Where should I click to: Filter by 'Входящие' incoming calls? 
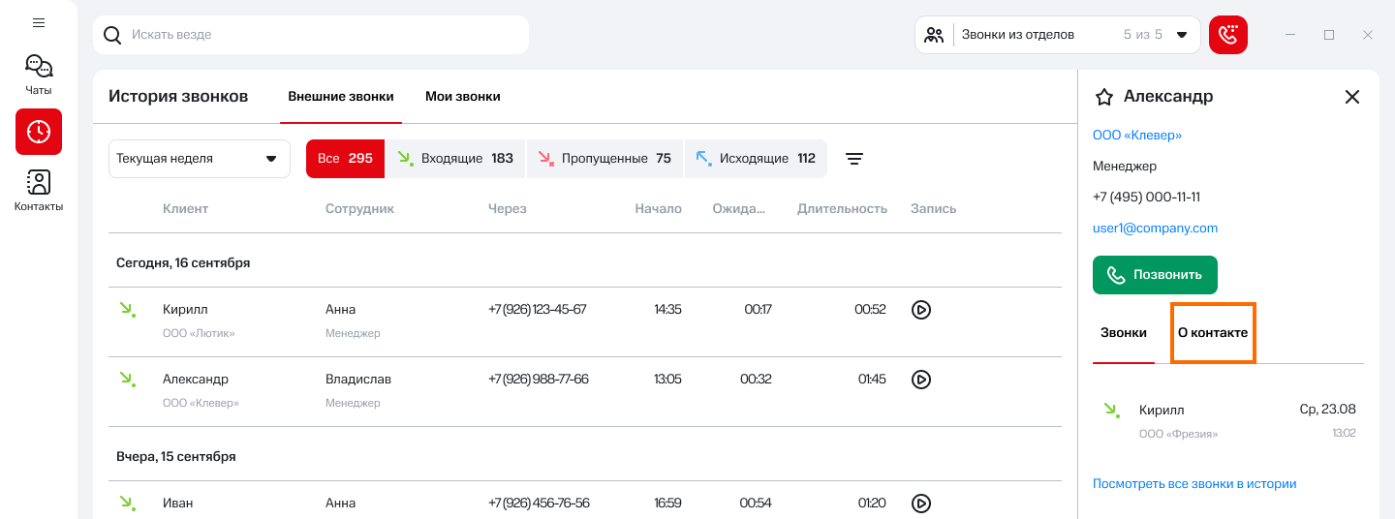point(455,159)
